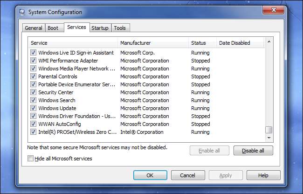The image size is (303, 194).
Task: Sort services by Status column header
Action: [x=202, y=43]
